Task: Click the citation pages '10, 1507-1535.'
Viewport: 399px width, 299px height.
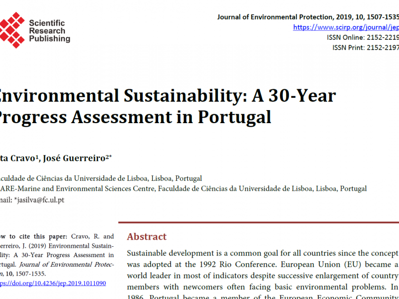Action: [26, 274]
